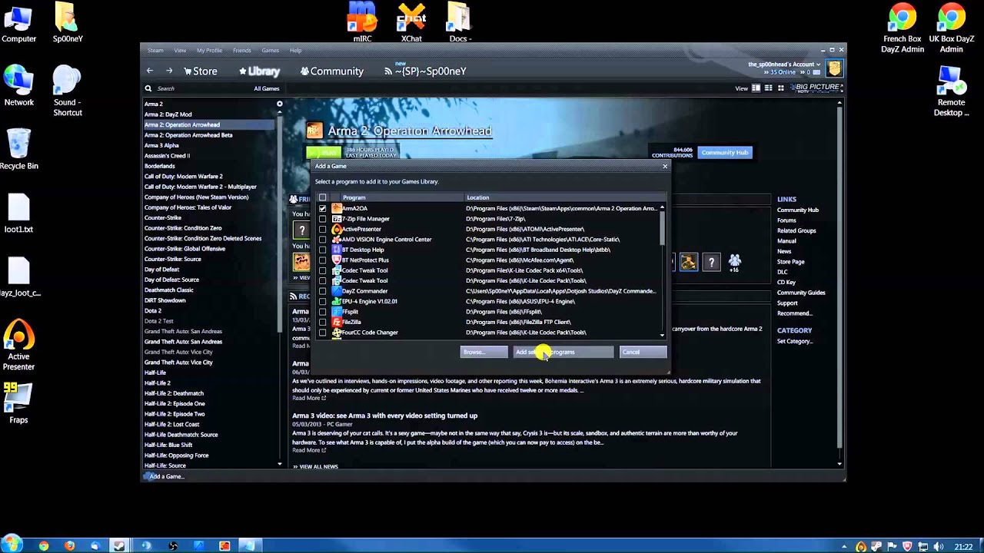Click the ActivePresenter icon in the list

pyautogui.click(x=337, y=229)
